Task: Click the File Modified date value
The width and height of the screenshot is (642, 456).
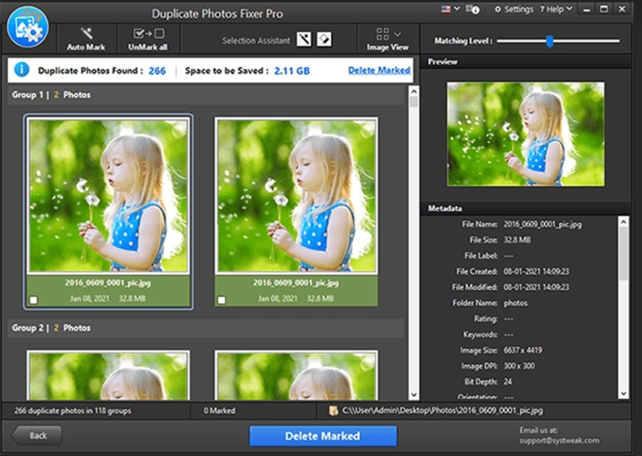Action: coord(536,287)
